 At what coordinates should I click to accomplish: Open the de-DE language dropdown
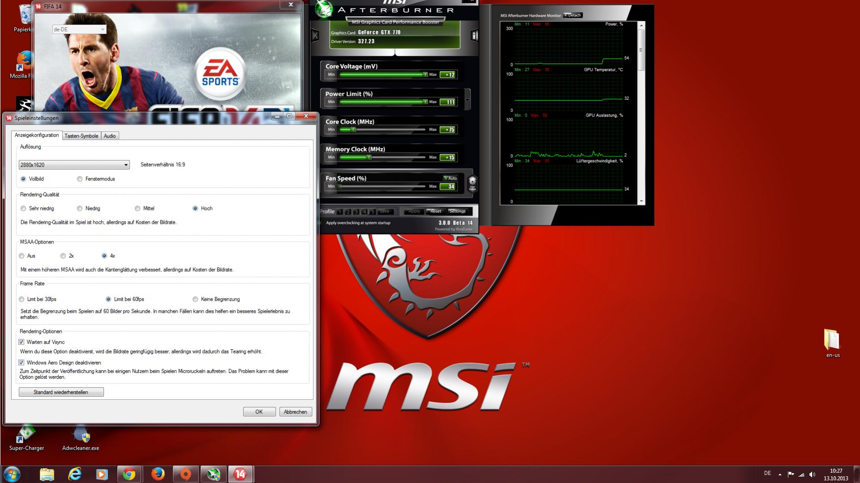79,30
